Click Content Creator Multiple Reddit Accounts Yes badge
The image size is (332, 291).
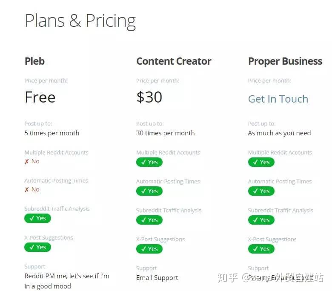coord(149,162)
